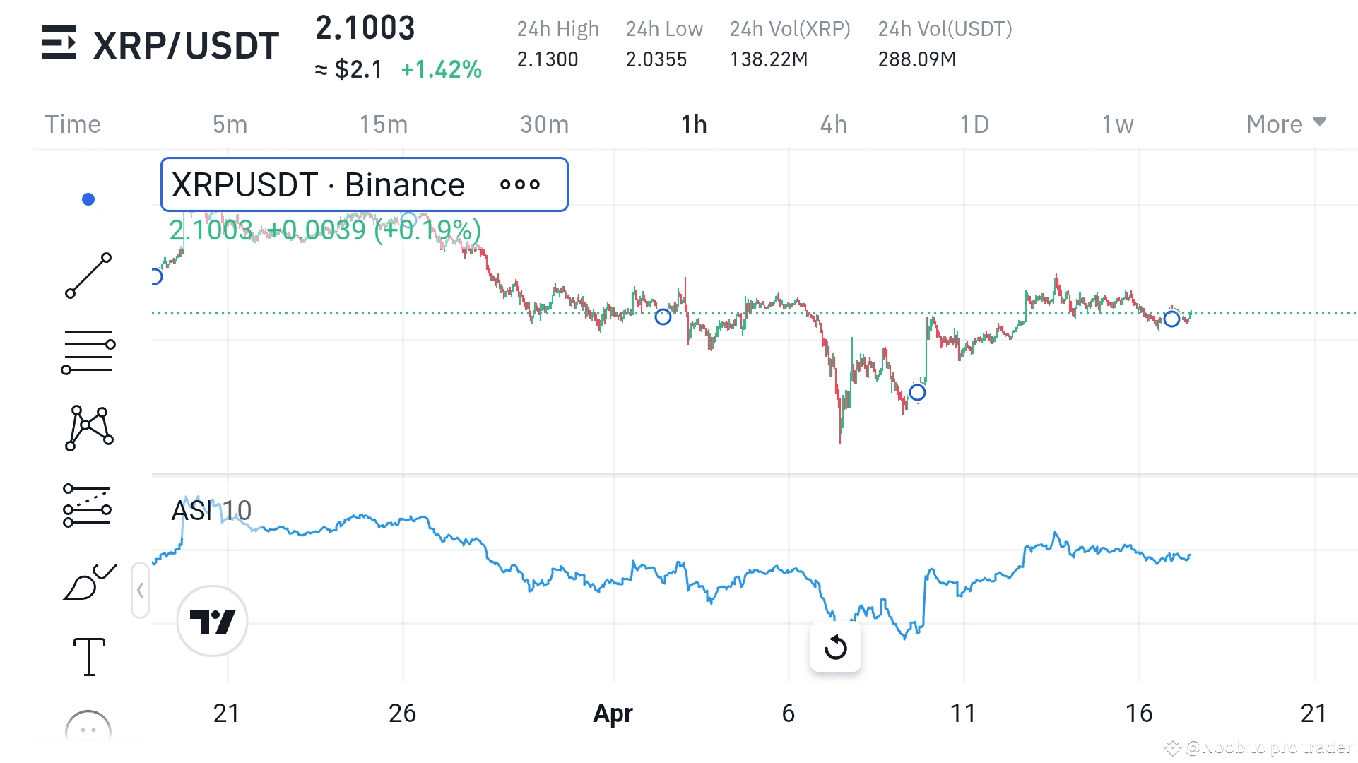The width and height of the screenshot is (1358, 763).
Task: Select the XABCD pattern tool
Action: pyautogui.click(x=88, y=427)
